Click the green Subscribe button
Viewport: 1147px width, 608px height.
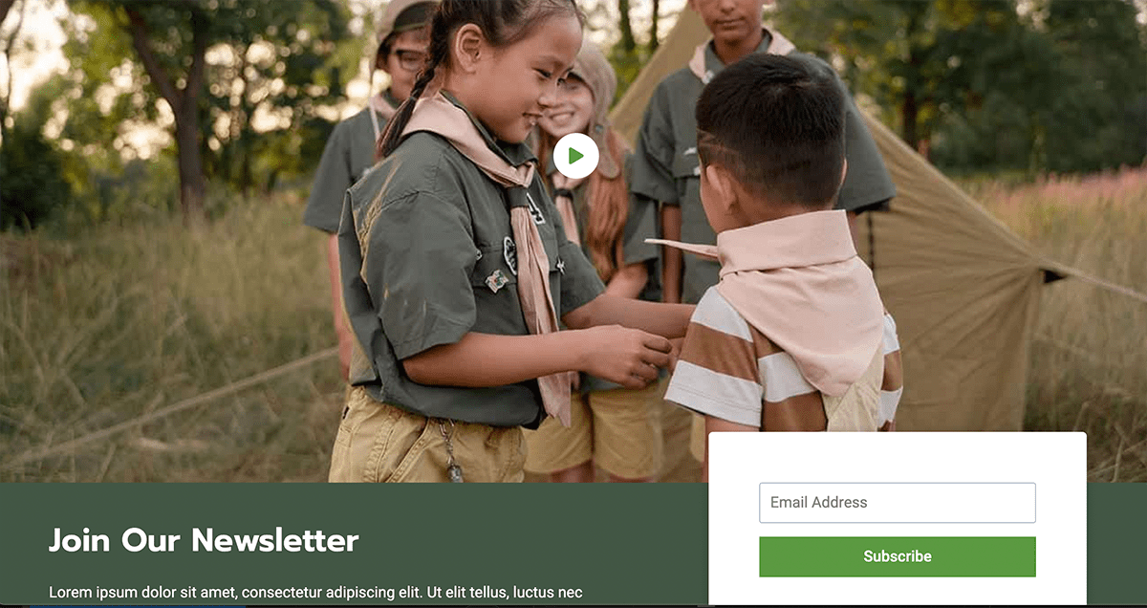[x=898, y=556]
